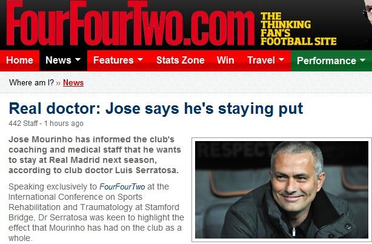Screen dimensions: 372x244
Task: Click the 442 Staff author byline
Action: click(x=23, y=124)
